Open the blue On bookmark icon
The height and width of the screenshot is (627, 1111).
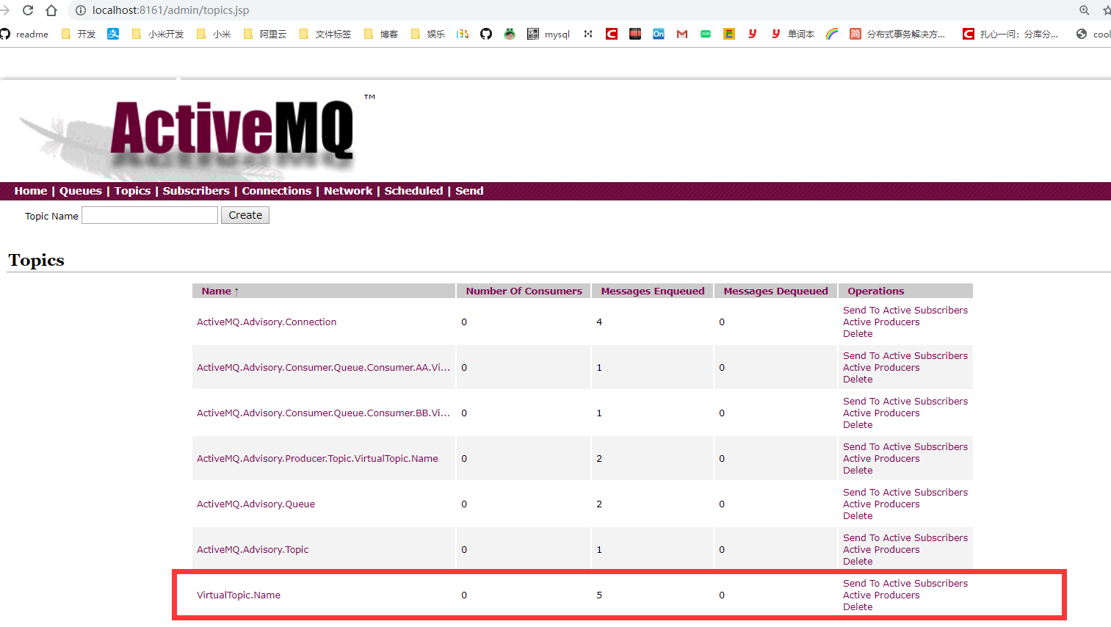(x=659, y=34)
